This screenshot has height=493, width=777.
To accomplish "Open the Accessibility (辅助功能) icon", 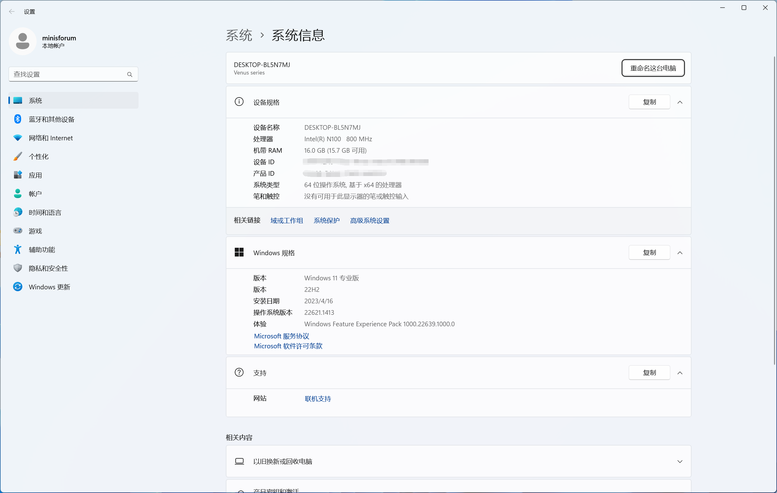I will click(18, 249).
